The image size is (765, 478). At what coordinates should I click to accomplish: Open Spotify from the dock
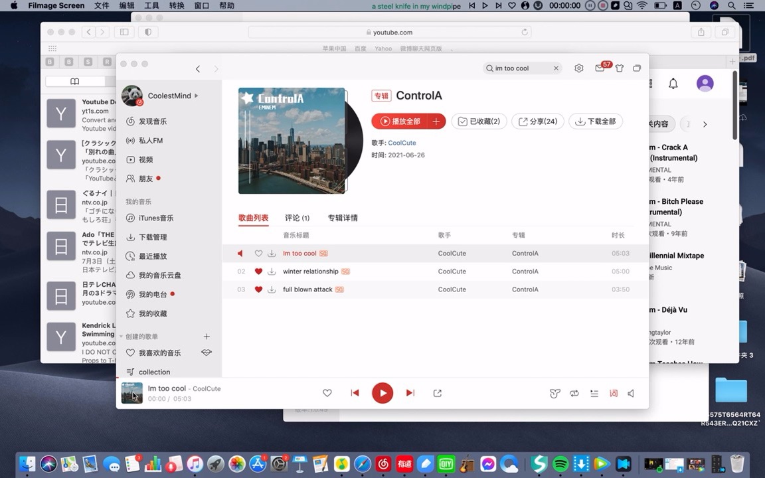click(560, 463)
